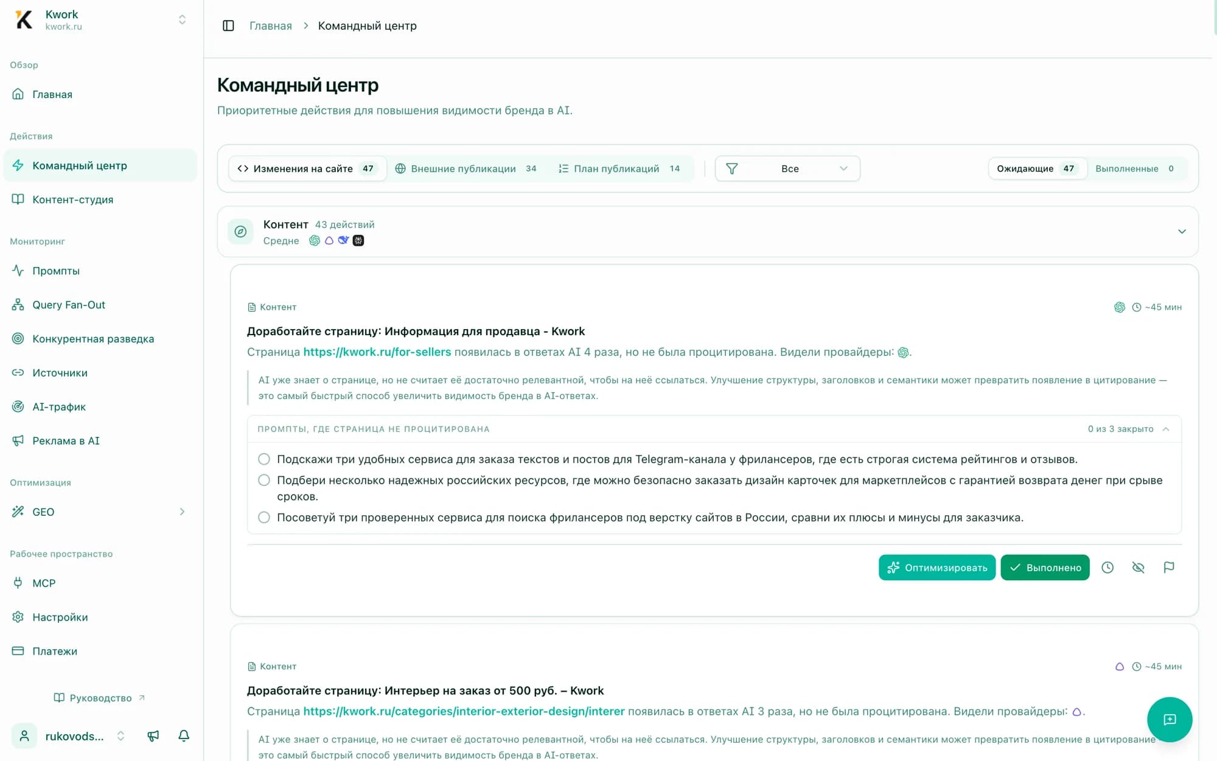Open Контент-студия in the sidebar
The image size is (1217, 761).
[100, 200]
